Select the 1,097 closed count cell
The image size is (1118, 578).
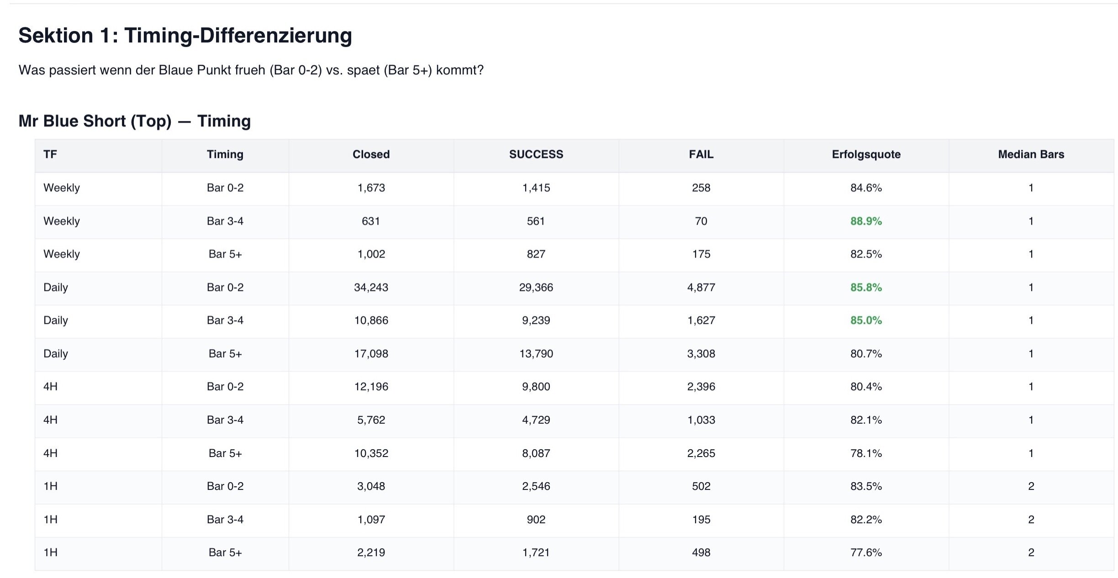(x=371, y=519)
